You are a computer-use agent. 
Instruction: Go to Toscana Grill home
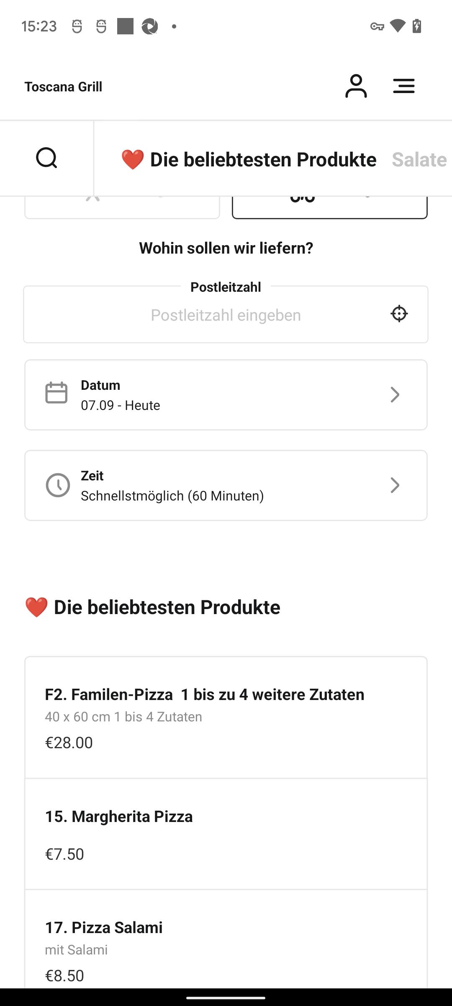click(x=63, y=87)
